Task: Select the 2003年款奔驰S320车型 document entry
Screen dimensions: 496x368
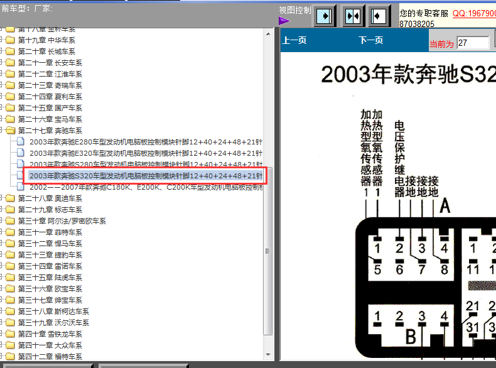Action: pyautogui.click(x=146, y=176)
